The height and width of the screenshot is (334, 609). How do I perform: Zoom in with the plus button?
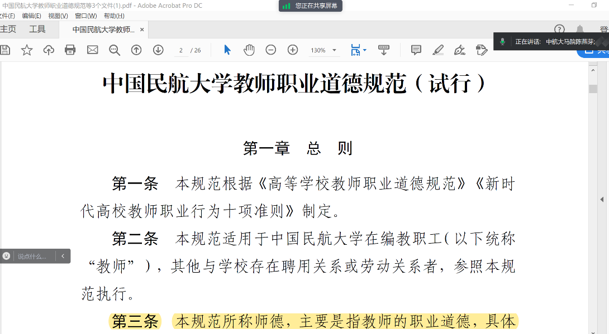pyautogui.click(x=293, y=50)
